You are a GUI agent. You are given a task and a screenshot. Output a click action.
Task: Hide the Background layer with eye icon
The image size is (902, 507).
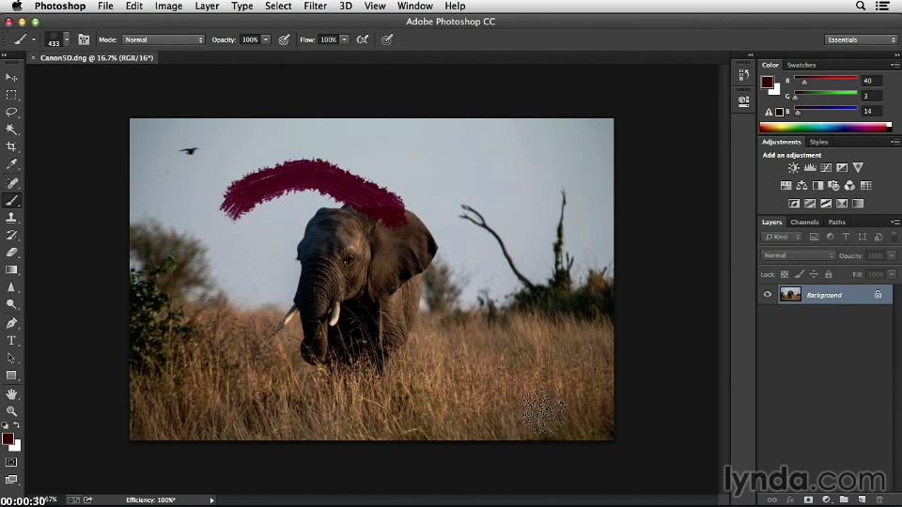click(768, 295)
